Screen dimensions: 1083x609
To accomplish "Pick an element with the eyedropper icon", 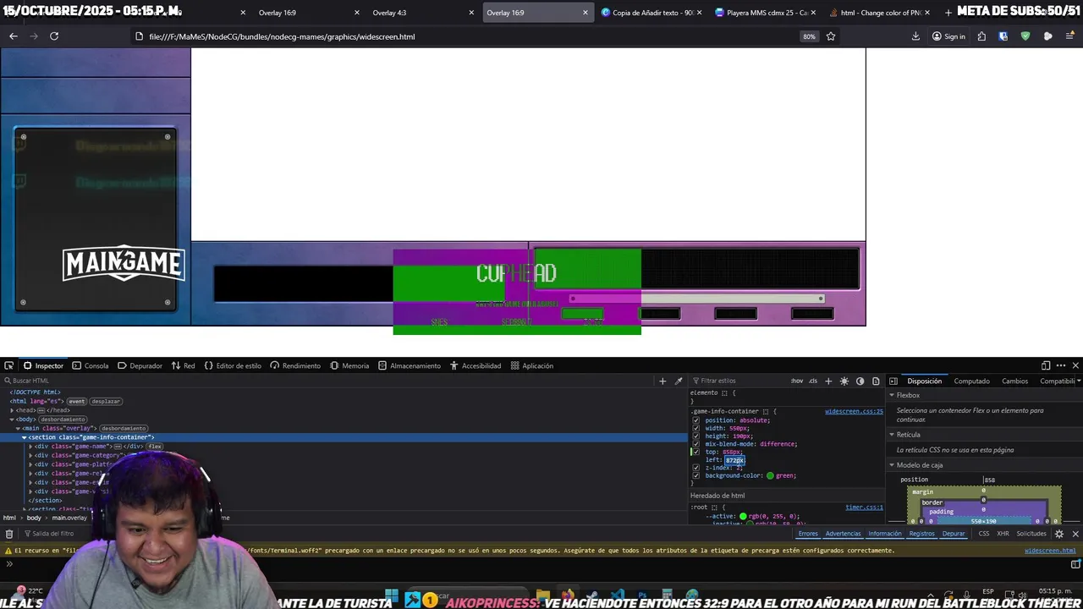I will (678, 381).
